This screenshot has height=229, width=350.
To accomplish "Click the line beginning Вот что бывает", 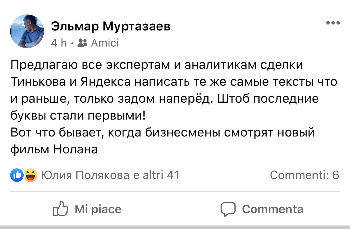I will [x=162, y=133].
